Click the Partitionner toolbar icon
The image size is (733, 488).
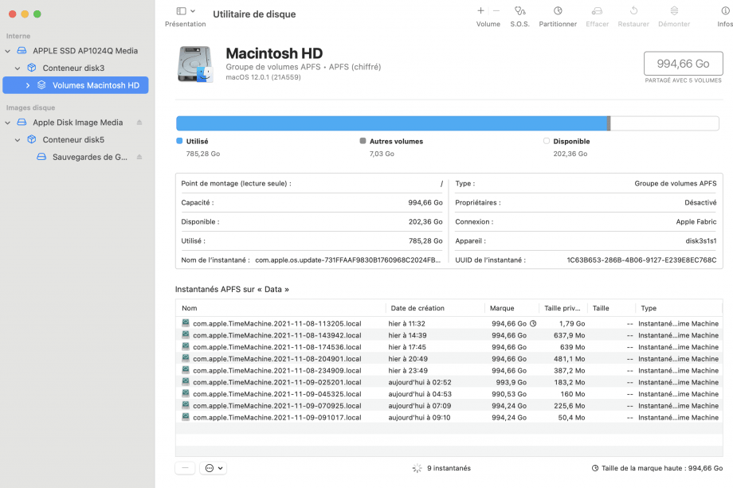click(558, 11)
